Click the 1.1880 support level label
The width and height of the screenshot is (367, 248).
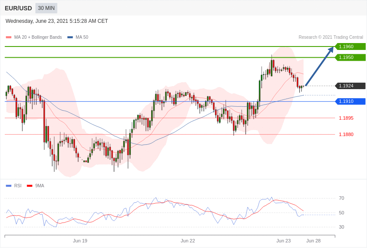point(346,134)
